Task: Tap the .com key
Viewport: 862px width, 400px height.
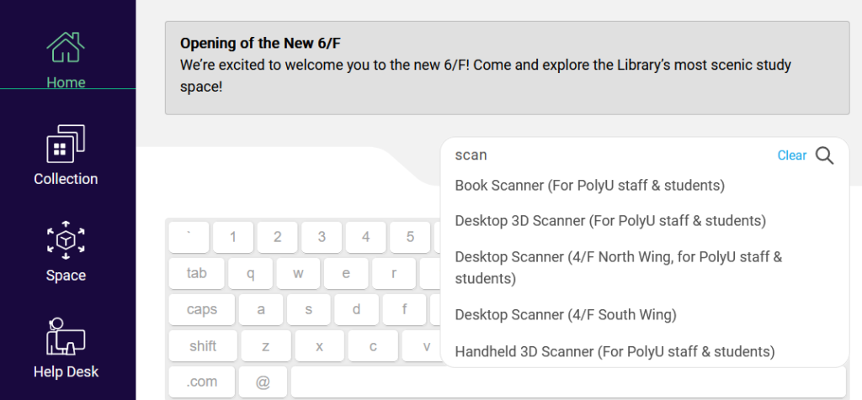Action: [x=202, y=382]
